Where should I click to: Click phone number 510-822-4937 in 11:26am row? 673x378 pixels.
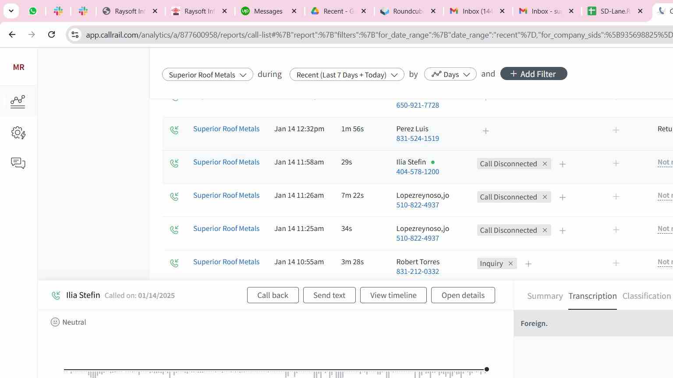(x=418, y=205)
